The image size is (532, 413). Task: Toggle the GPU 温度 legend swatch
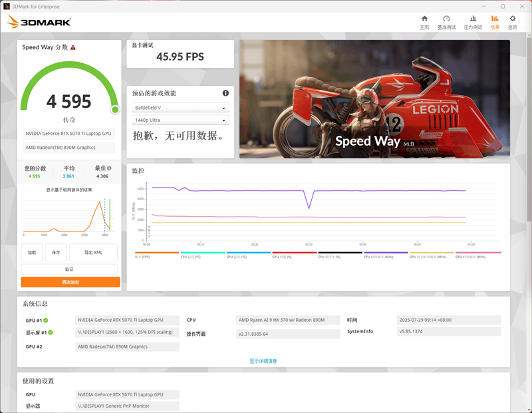[248, 253]
